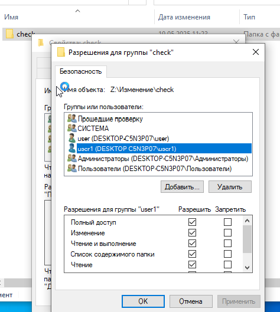Click the Удалить button
The image size is (280, 312).
pyautogui.click(x=230, y=186)
